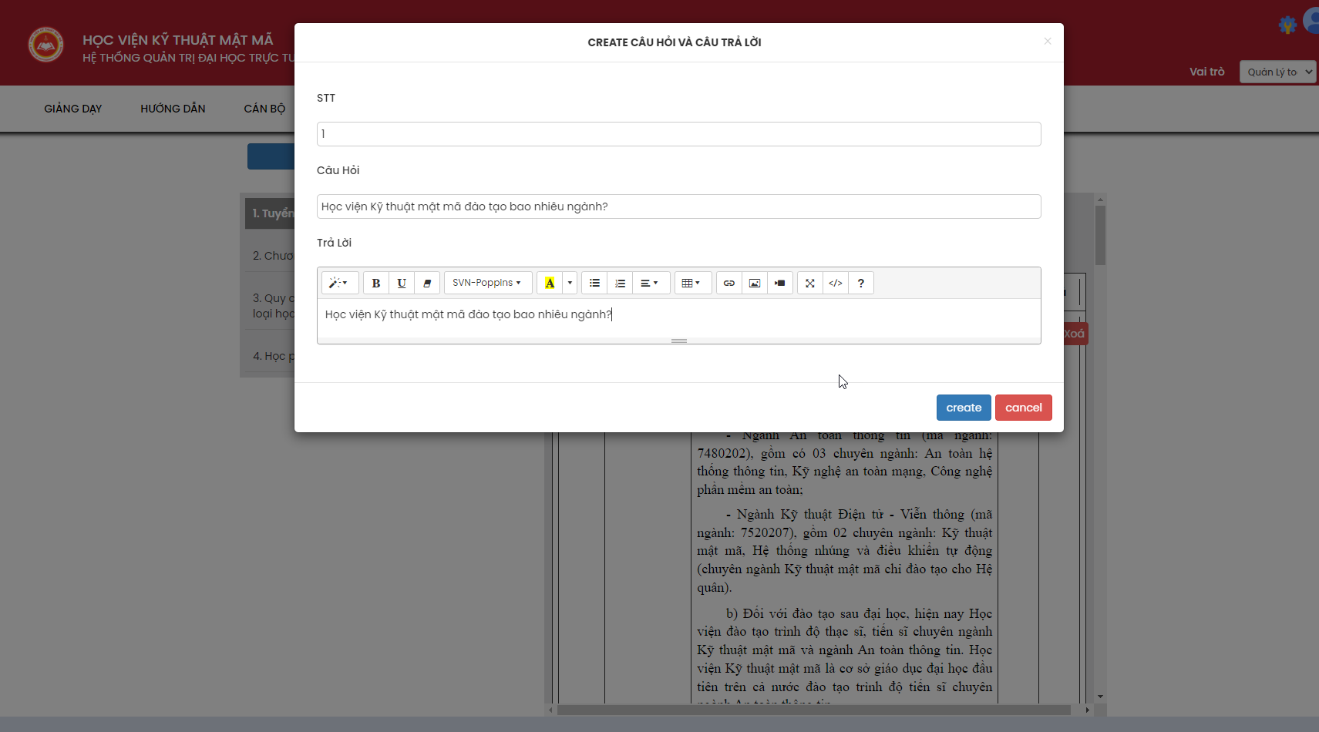
Task: Open the CÁN BỘ menu
Action: pos(264,109)
